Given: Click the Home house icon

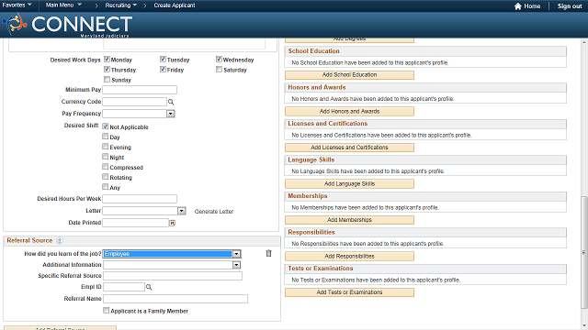Looking at the screenshot, I should click(517, 6).
